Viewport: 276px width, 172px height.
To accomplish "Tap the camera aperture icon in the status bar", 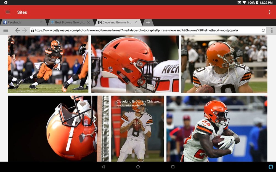I will tap(6, 2).
